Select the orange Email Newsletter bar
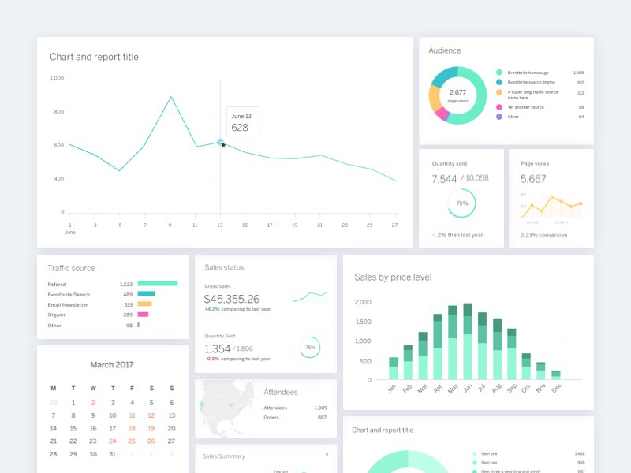This screenshot has height=473, width=631. [x=144, y=304]
